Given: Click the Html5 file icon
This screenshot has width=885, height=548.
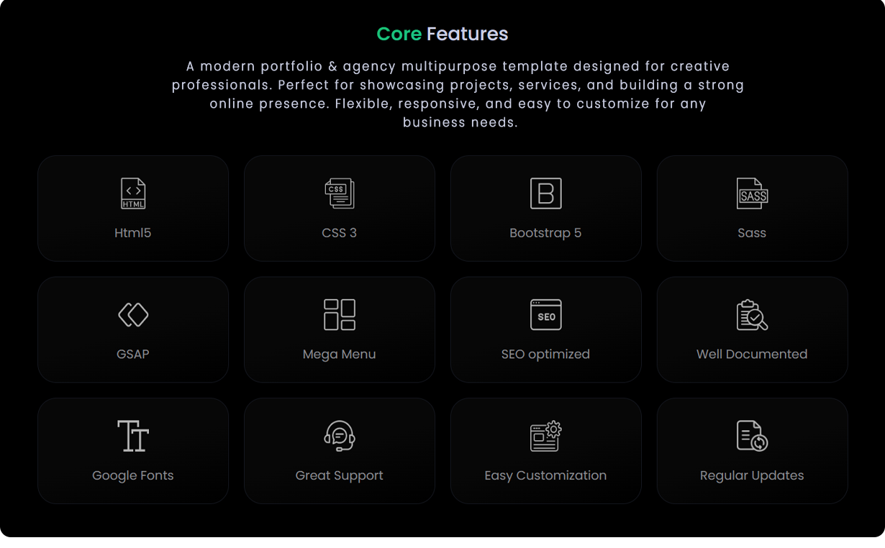Looking at the screenshot, I should click(x=132, y=193).
